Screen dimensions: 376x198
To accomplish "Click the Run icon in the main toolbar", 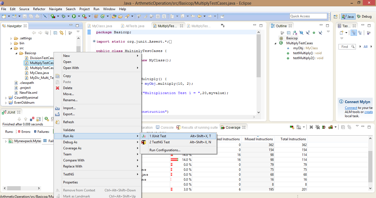I will coord(74,16).
